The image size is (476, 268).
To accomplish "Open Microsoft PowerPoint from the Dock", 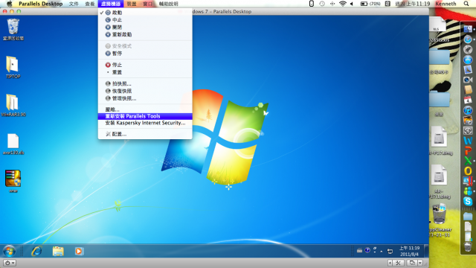I will click(x=468, y=150).
